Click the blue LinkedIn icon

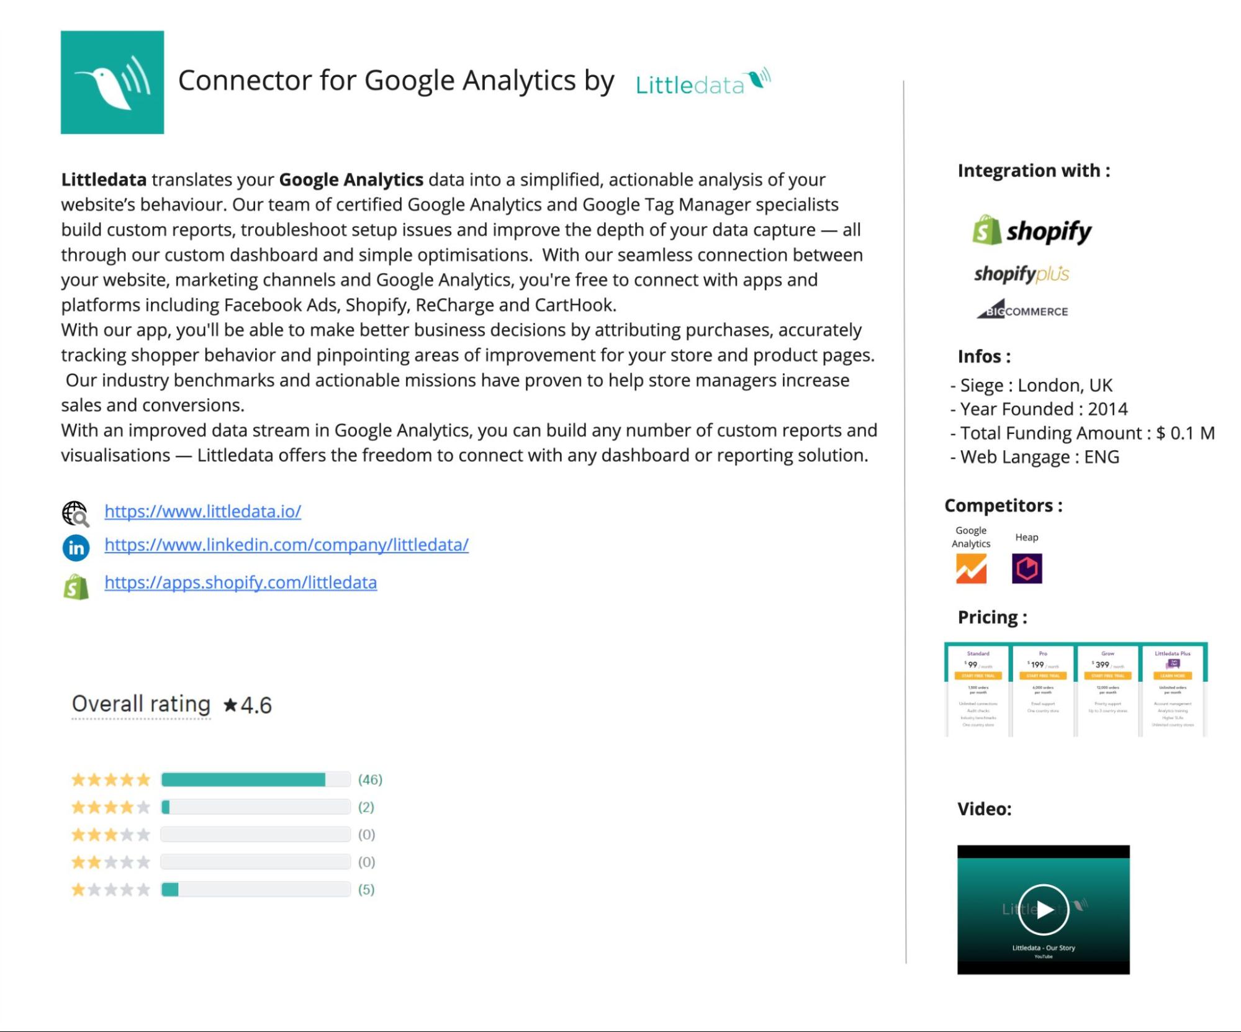(x=76, y=548)
